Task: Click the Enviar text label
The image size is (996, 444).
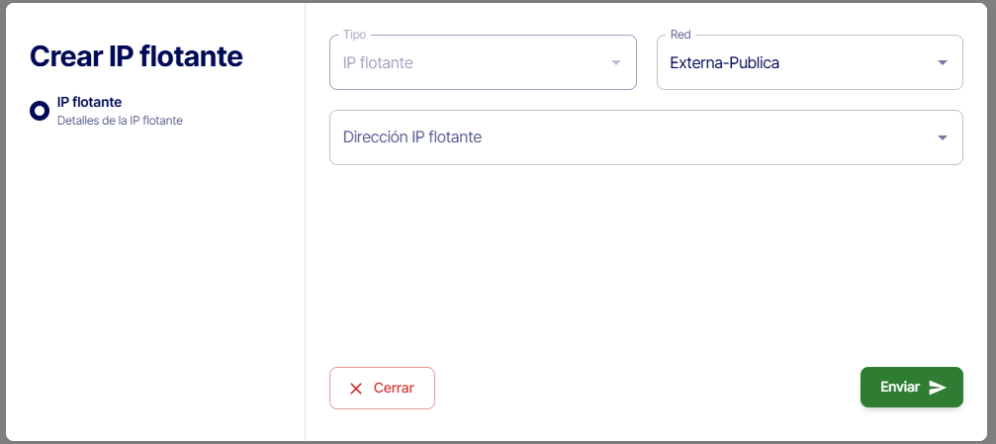Action: point(899,388)
